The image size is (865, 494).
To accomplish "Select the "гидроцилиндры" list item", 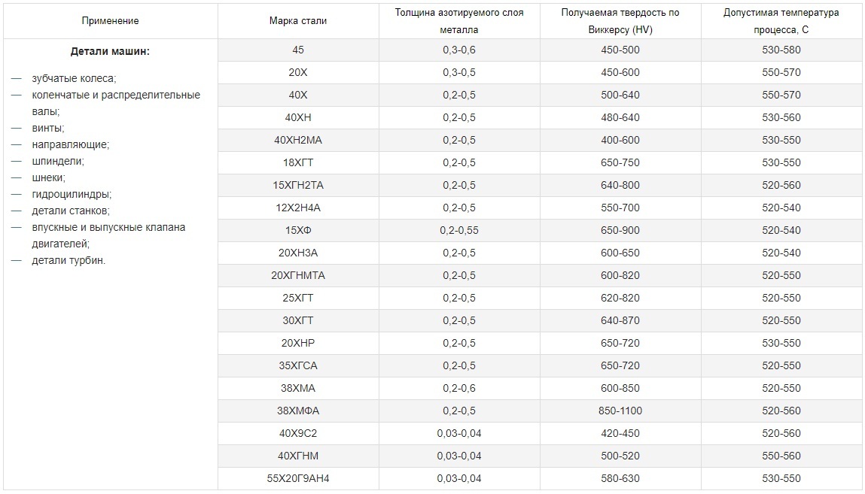I will pos(72,194).
